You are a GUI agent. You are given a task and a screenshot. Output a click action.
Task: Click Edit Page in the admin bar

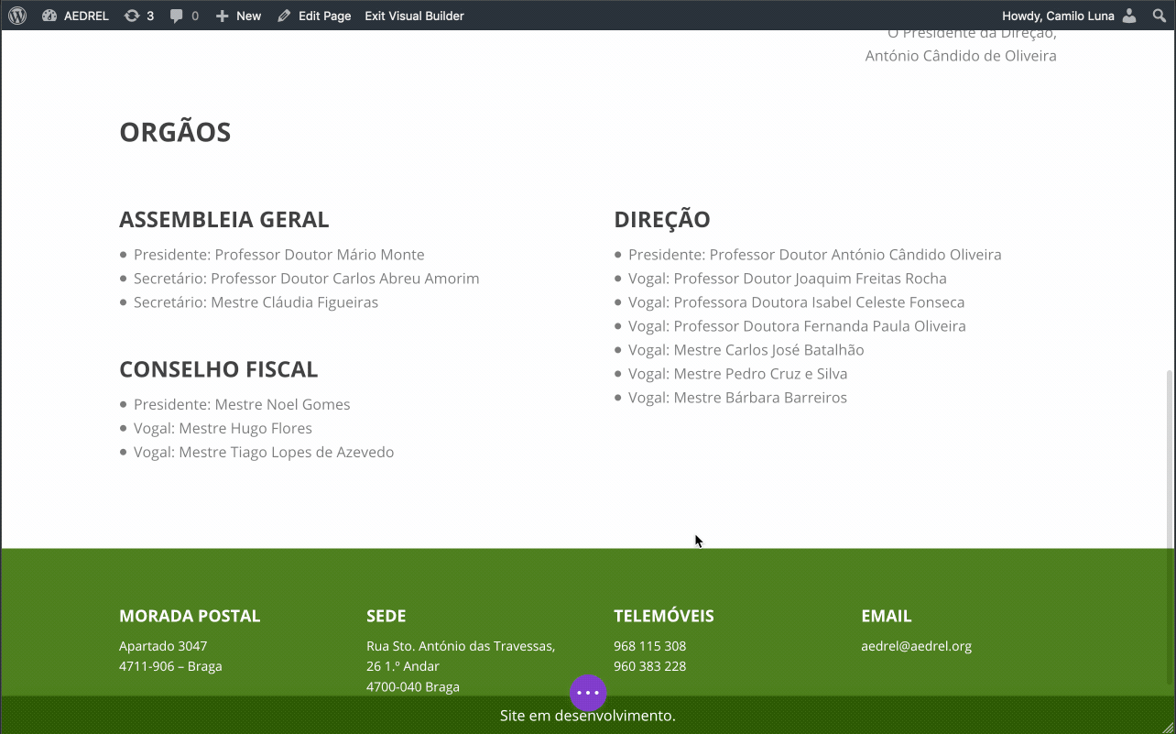tap(314, 16)
